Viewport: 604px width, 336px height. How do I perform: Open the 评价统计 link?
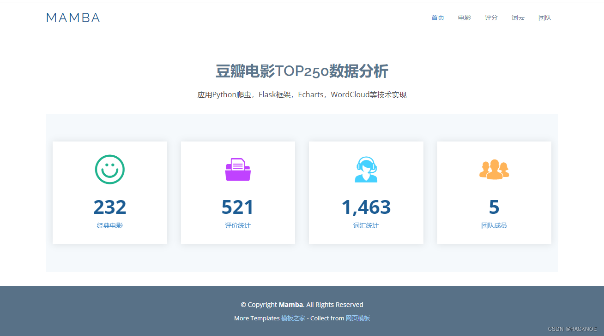tap(238, 225)
